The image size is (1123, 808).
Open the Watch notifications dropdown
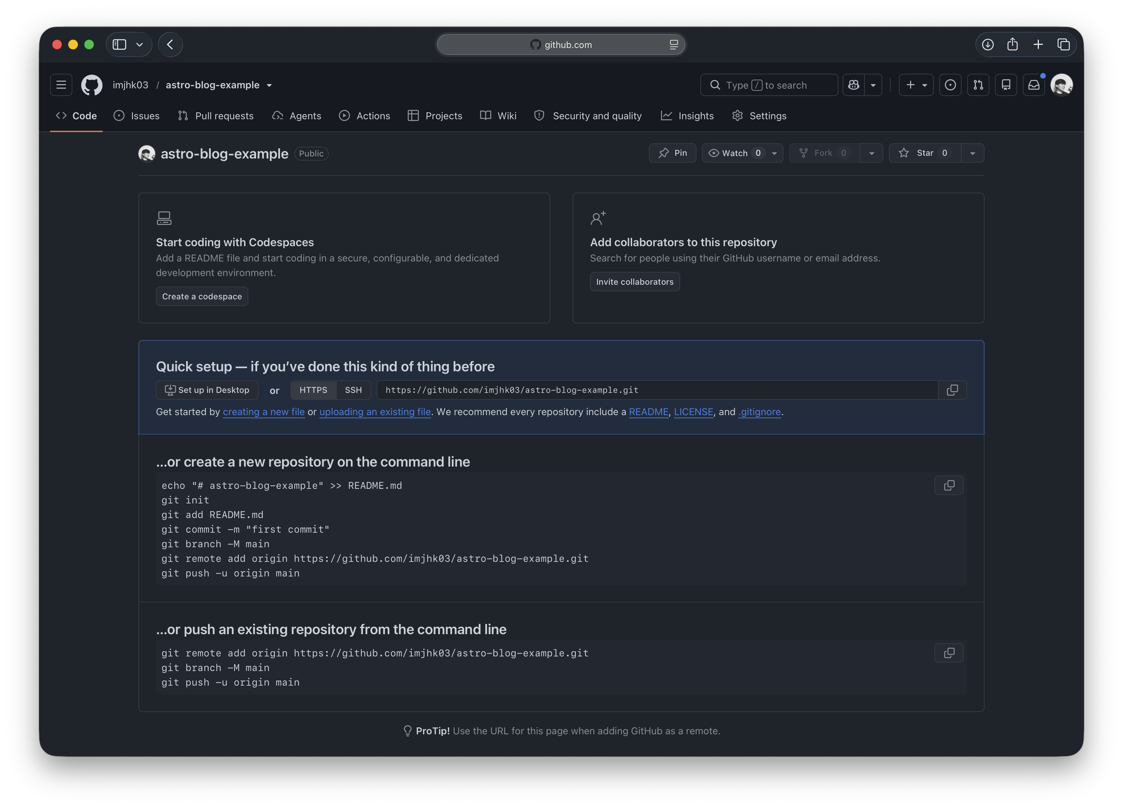pyautogui.click(x=742, y=153)
